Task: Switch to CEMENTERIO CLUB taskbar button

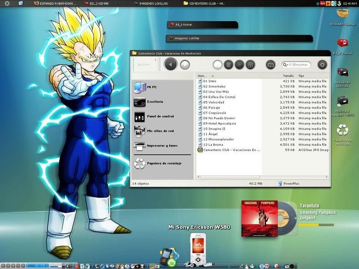Action: pos(204,4)
